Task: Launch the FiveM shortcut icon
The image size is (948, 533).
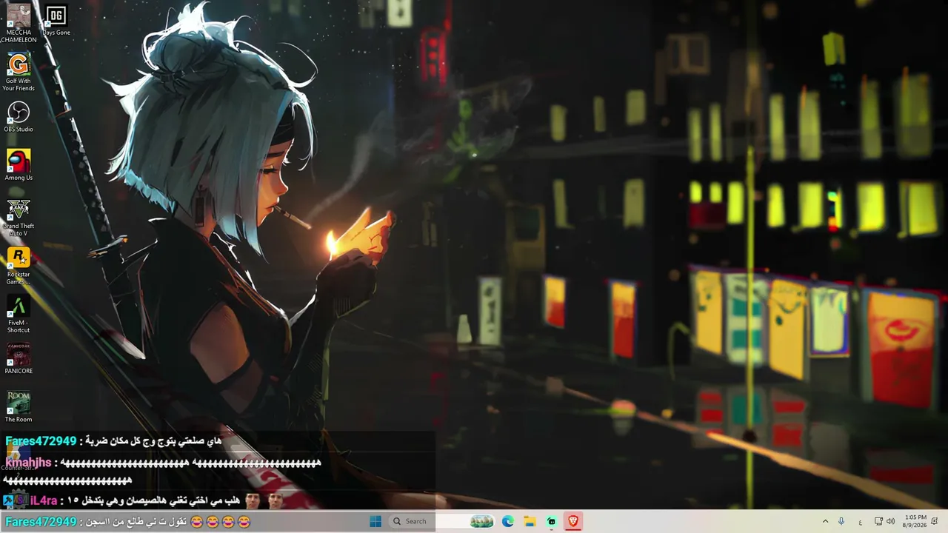Action: 19,314
